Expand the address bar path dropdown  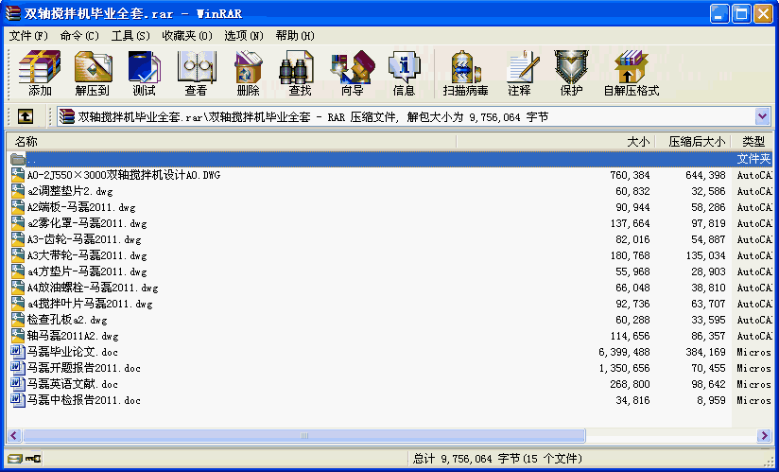[x=763, y=116]
